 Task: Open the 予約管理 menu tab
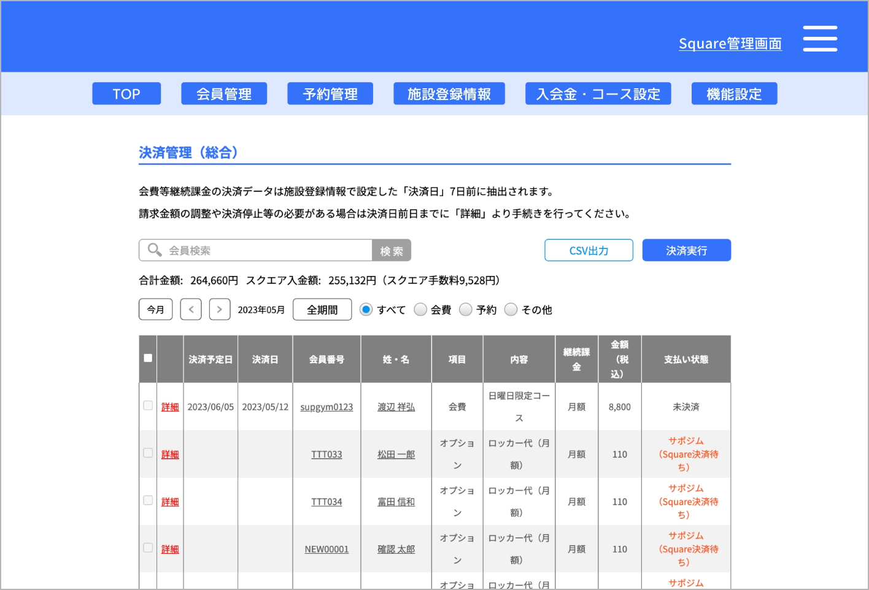pos(330,94)
